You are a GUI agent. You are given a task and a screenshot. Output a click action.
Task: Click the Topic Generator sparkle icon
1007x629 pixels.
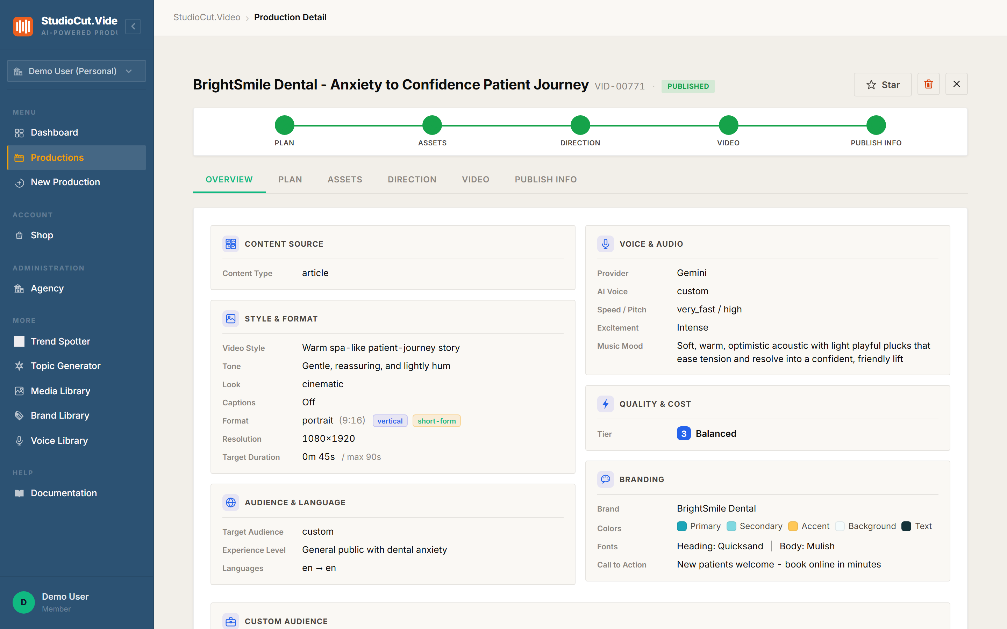(19, 366)
